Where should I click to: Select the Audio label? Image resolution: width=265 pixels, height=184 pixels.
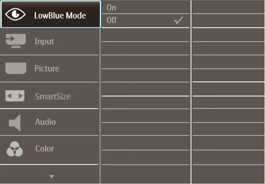pos(46,122)
